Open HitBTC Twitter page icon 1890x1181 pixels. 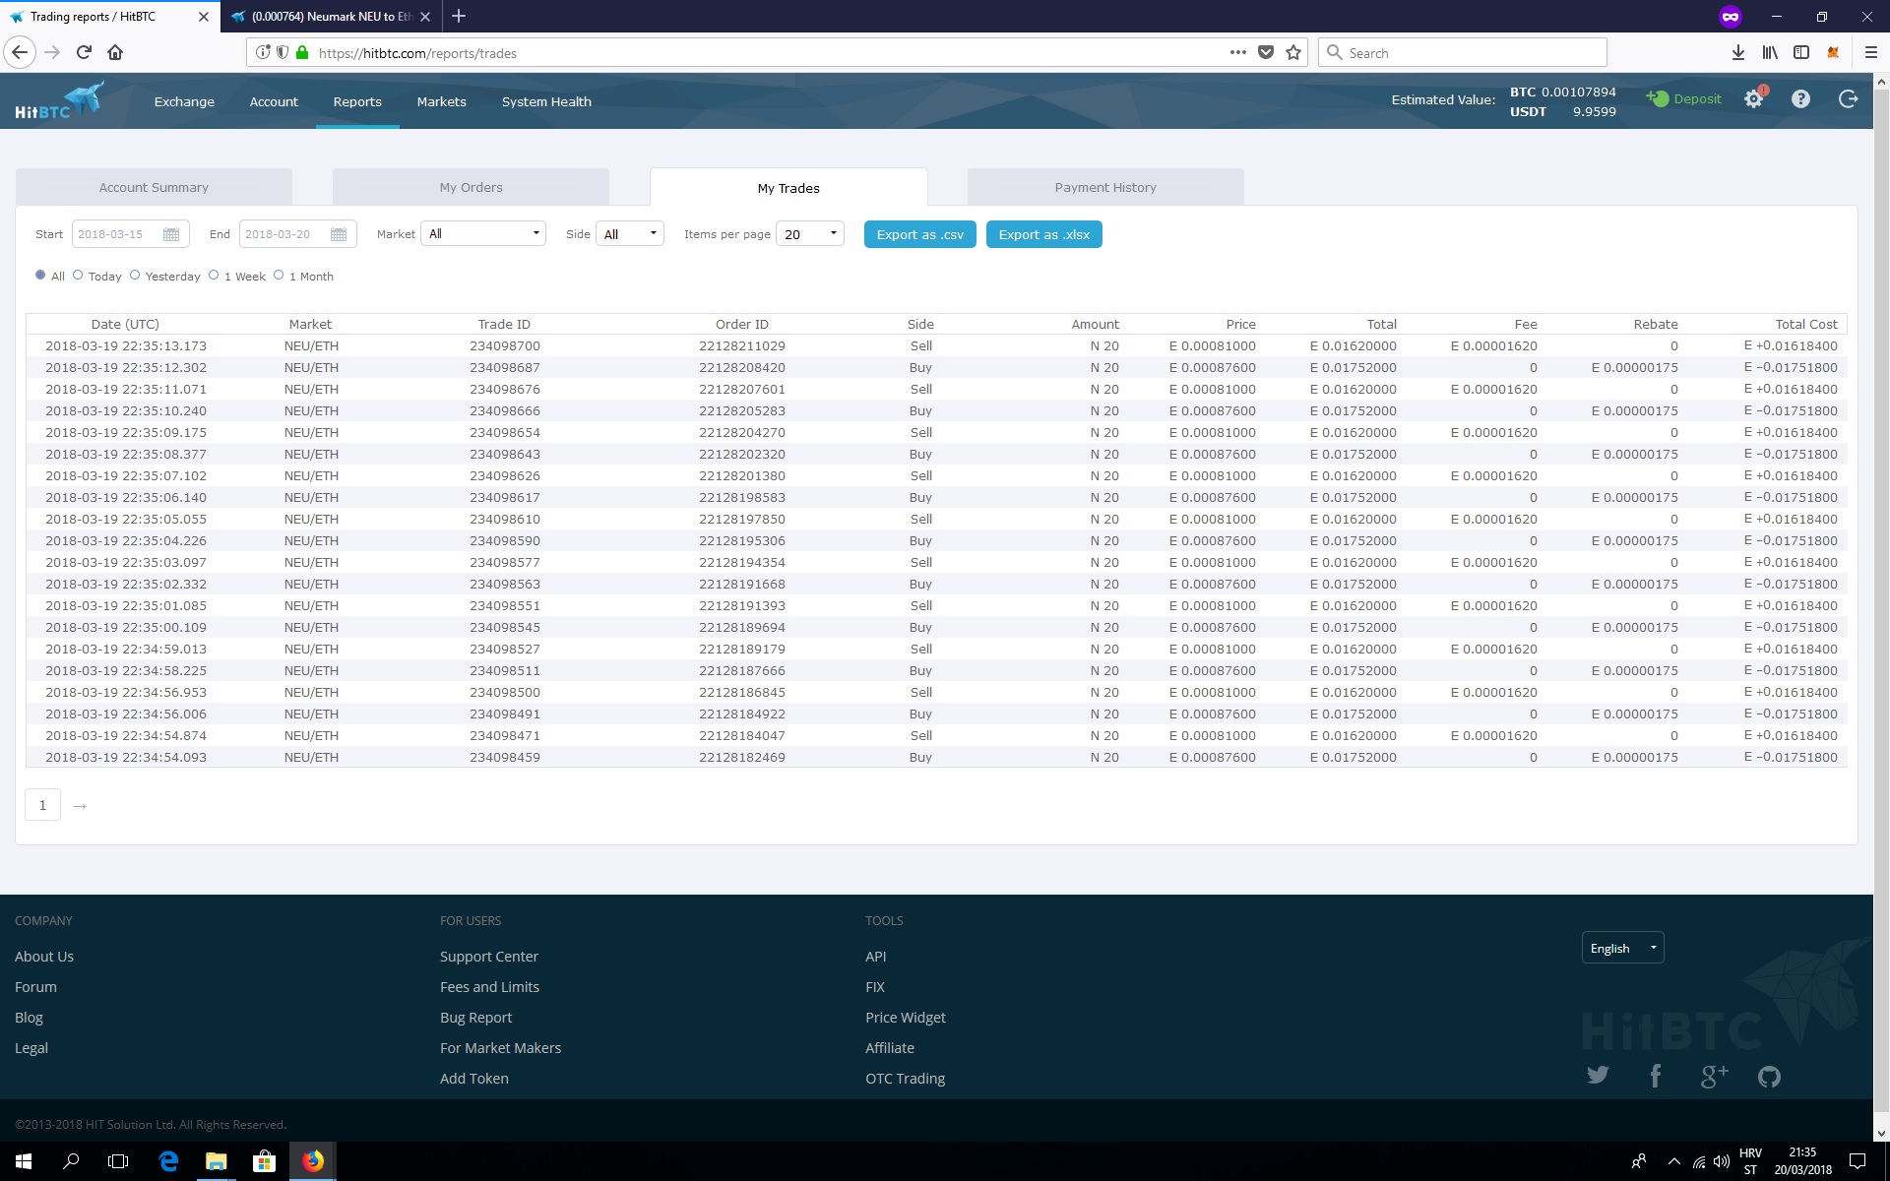1598,1075
